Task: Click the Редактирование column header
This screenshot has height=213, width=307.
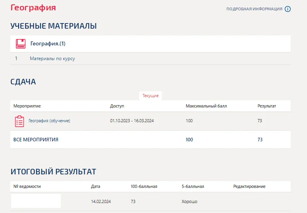Action: pos(249,186)
